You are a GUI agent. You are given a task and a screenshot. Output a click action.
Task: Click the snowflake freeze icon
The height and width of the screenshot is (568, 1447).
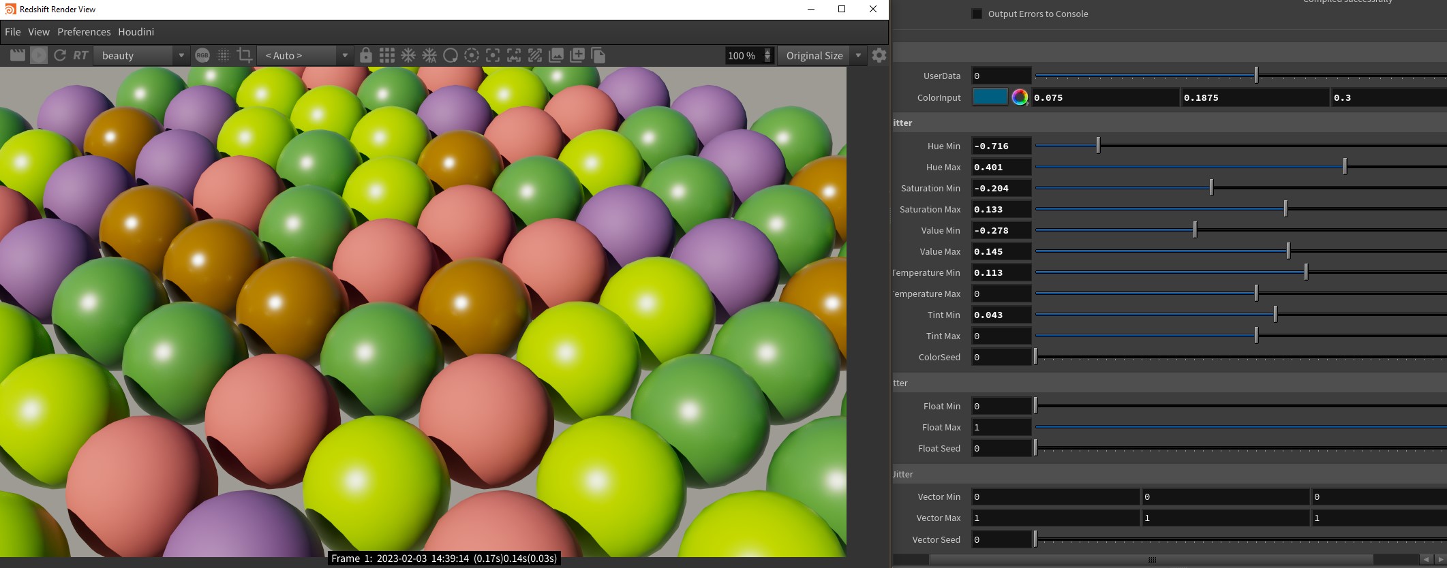[x=408, y=56]
